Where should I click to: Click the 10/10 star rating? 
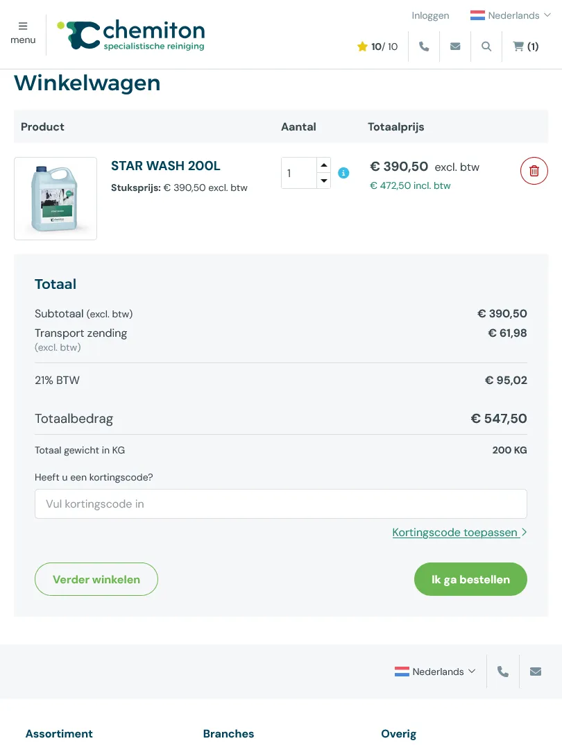377,47
